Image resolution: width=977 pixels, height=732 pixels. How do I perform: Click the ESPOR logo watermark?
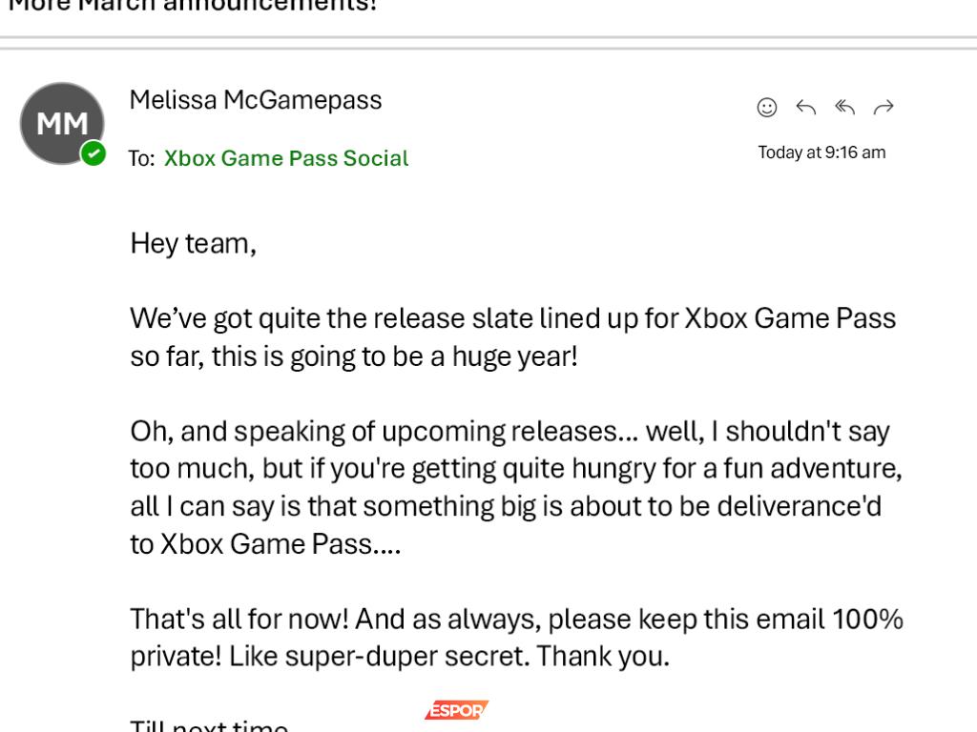[x=456, y=710]
